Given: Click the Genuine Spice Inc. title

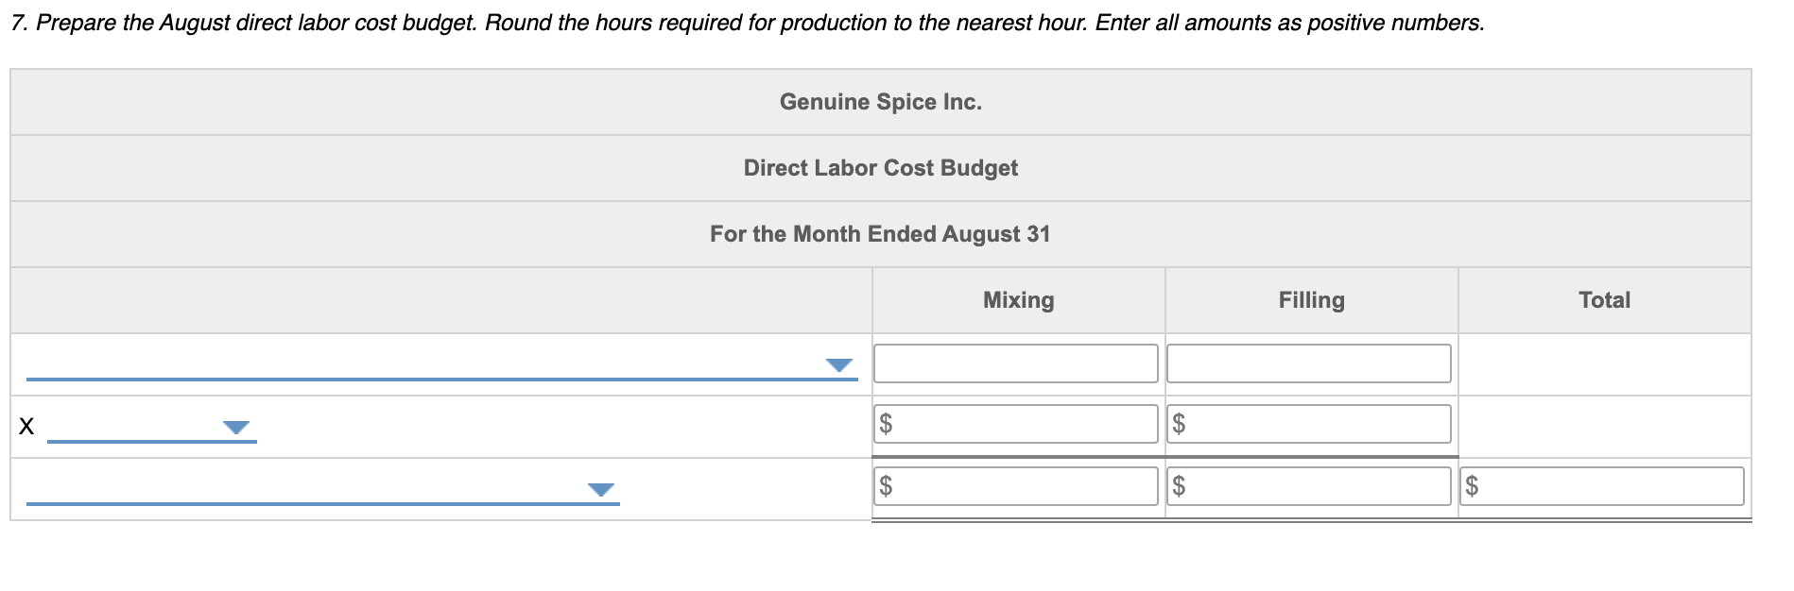Looking at the screenshot, I should [x=881, y=102].
